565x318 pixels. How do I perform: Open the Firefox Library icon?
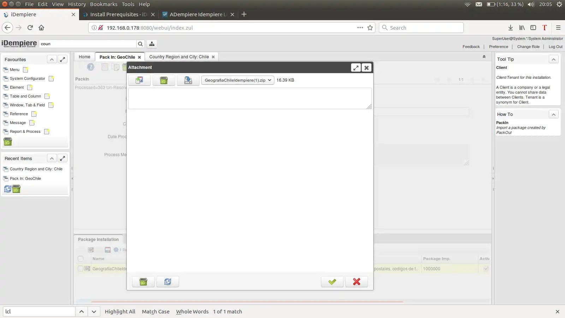pos(522,28)
